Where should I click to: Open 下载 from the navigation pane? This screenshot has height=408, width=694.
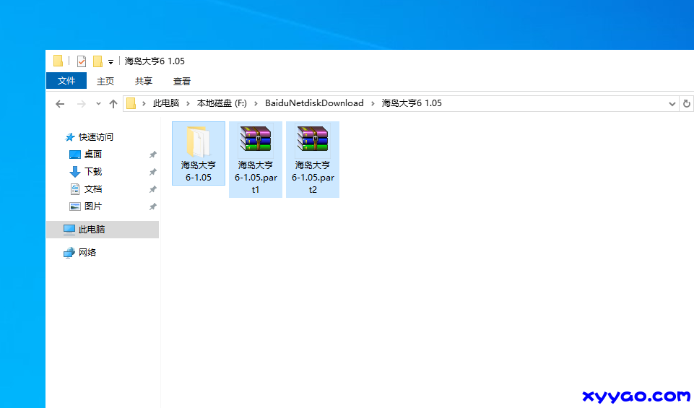[93, 172]
